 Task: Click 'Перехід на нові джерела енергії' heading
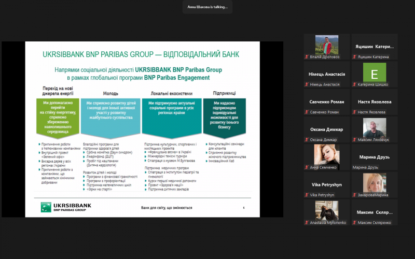click(58, 91)
